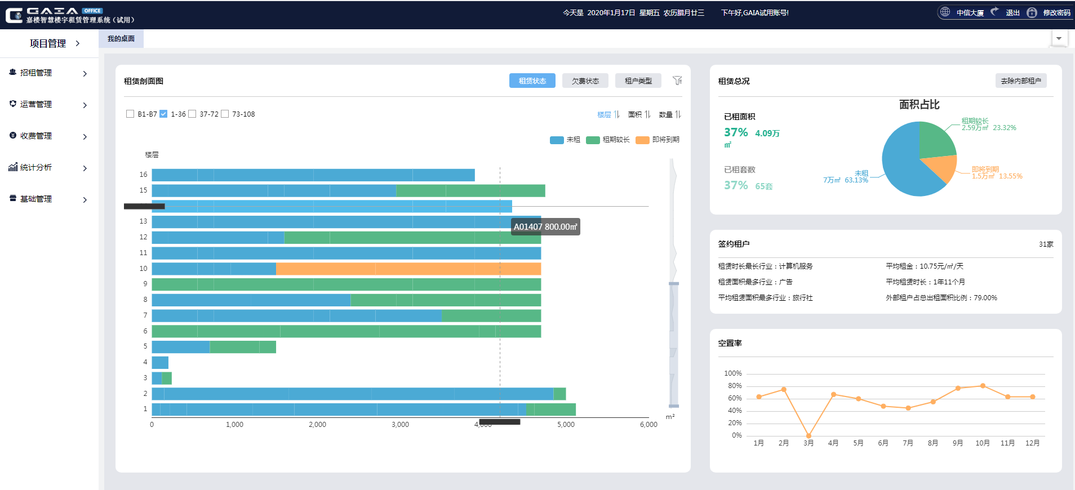Click the globe icon beside 中信大厦
This screenshot has width=1075, height=490.
tap(945, 12)
